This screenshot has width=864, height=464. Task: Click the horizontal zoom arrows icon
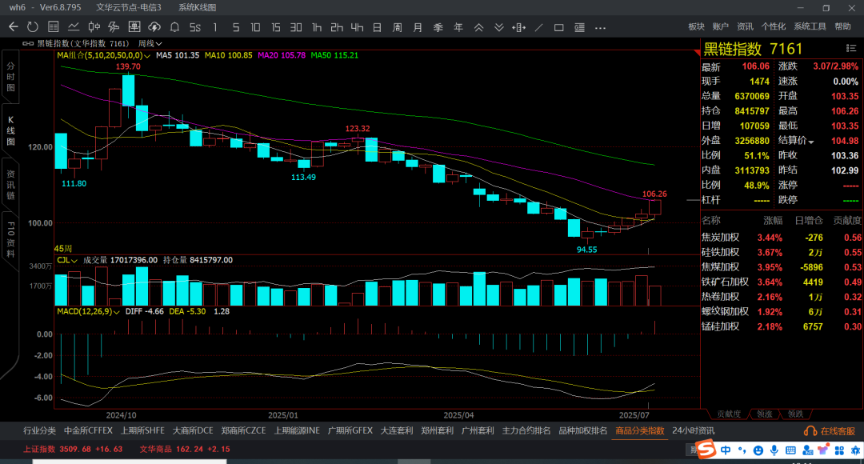[518, 27]
